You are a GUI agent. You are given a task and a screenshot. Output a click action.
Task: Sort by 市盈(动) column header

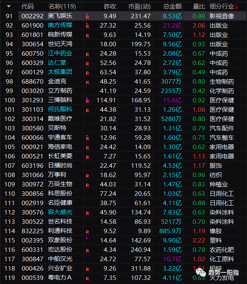139,7
